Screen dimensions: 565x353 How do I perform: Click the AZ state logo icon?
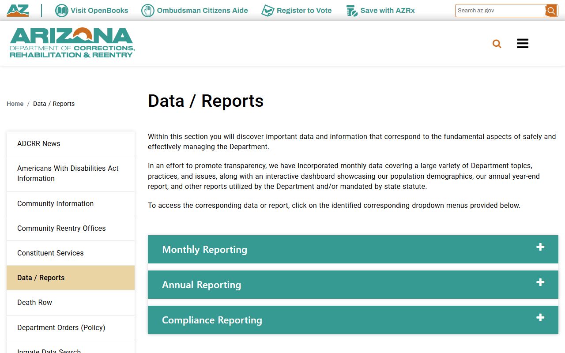18,10
